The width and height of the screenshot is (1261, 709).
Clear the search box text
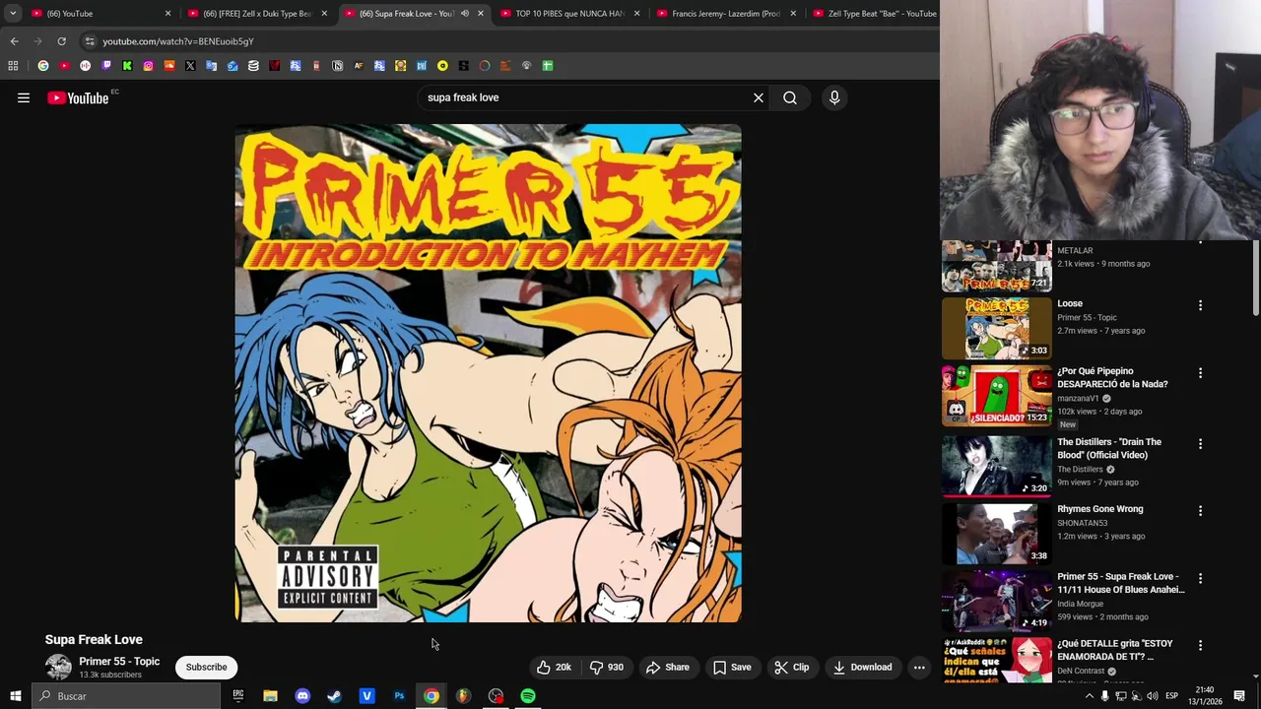coord(758,97)
